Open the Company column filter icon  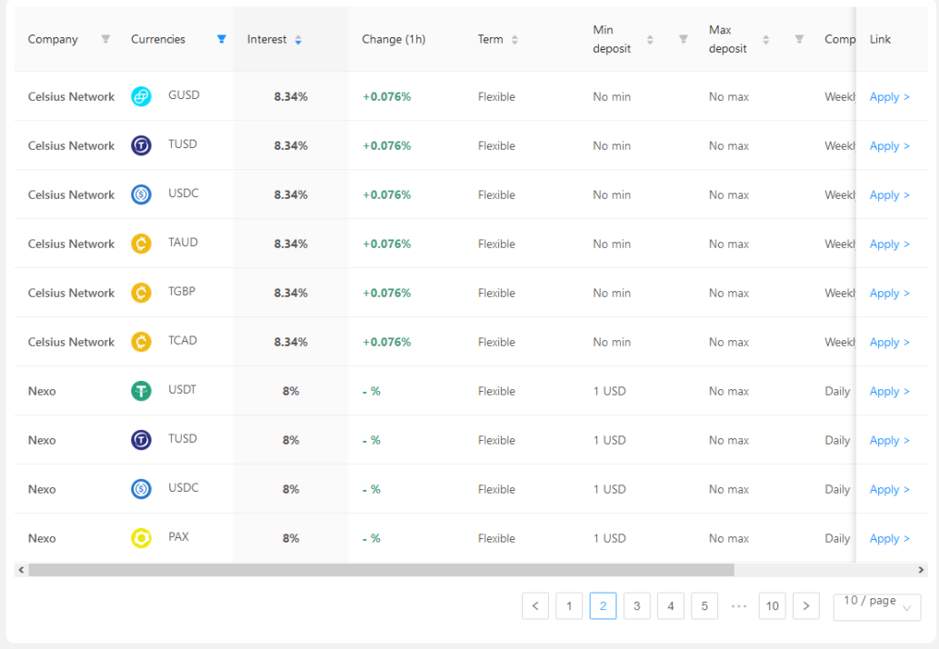(x=105, y=39)
